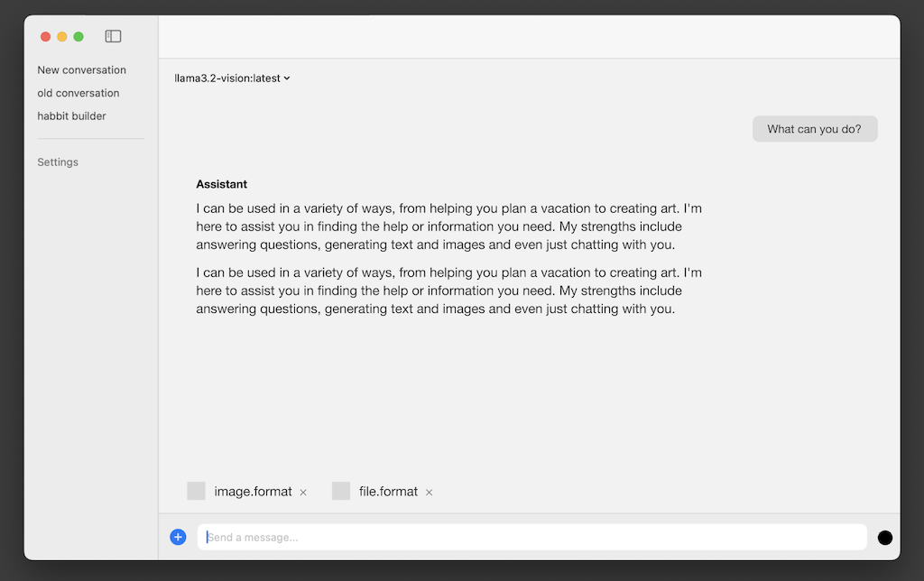Open the old conversation chat
The image size is (924, 581).
tap(79, 93)
